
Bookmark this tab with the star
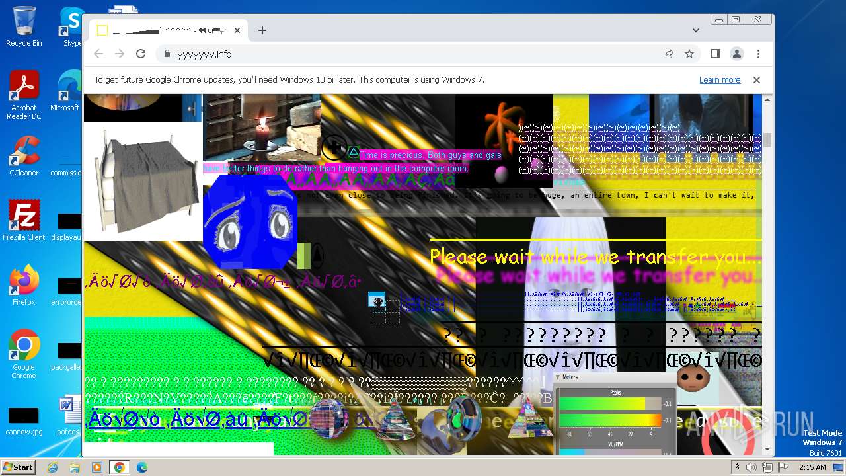[689, 54]
